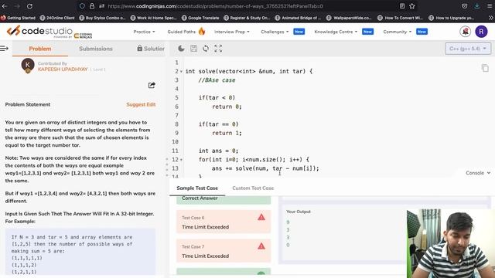The height and width of the screenshot is (278, 495).
Task: Open the Knowledge Centre dropdown
Action: pos(336,32)
